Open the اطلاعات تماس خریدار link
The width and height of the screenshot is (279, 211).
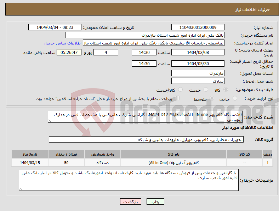[x=63, y=43]
